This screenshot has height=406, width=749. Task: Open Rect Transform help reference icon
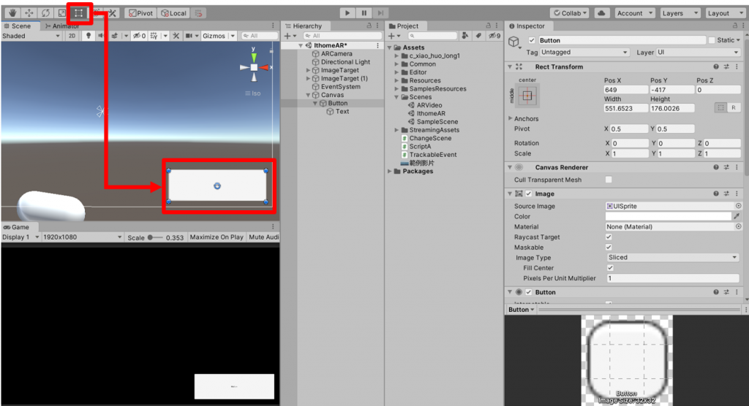[715, 66]
